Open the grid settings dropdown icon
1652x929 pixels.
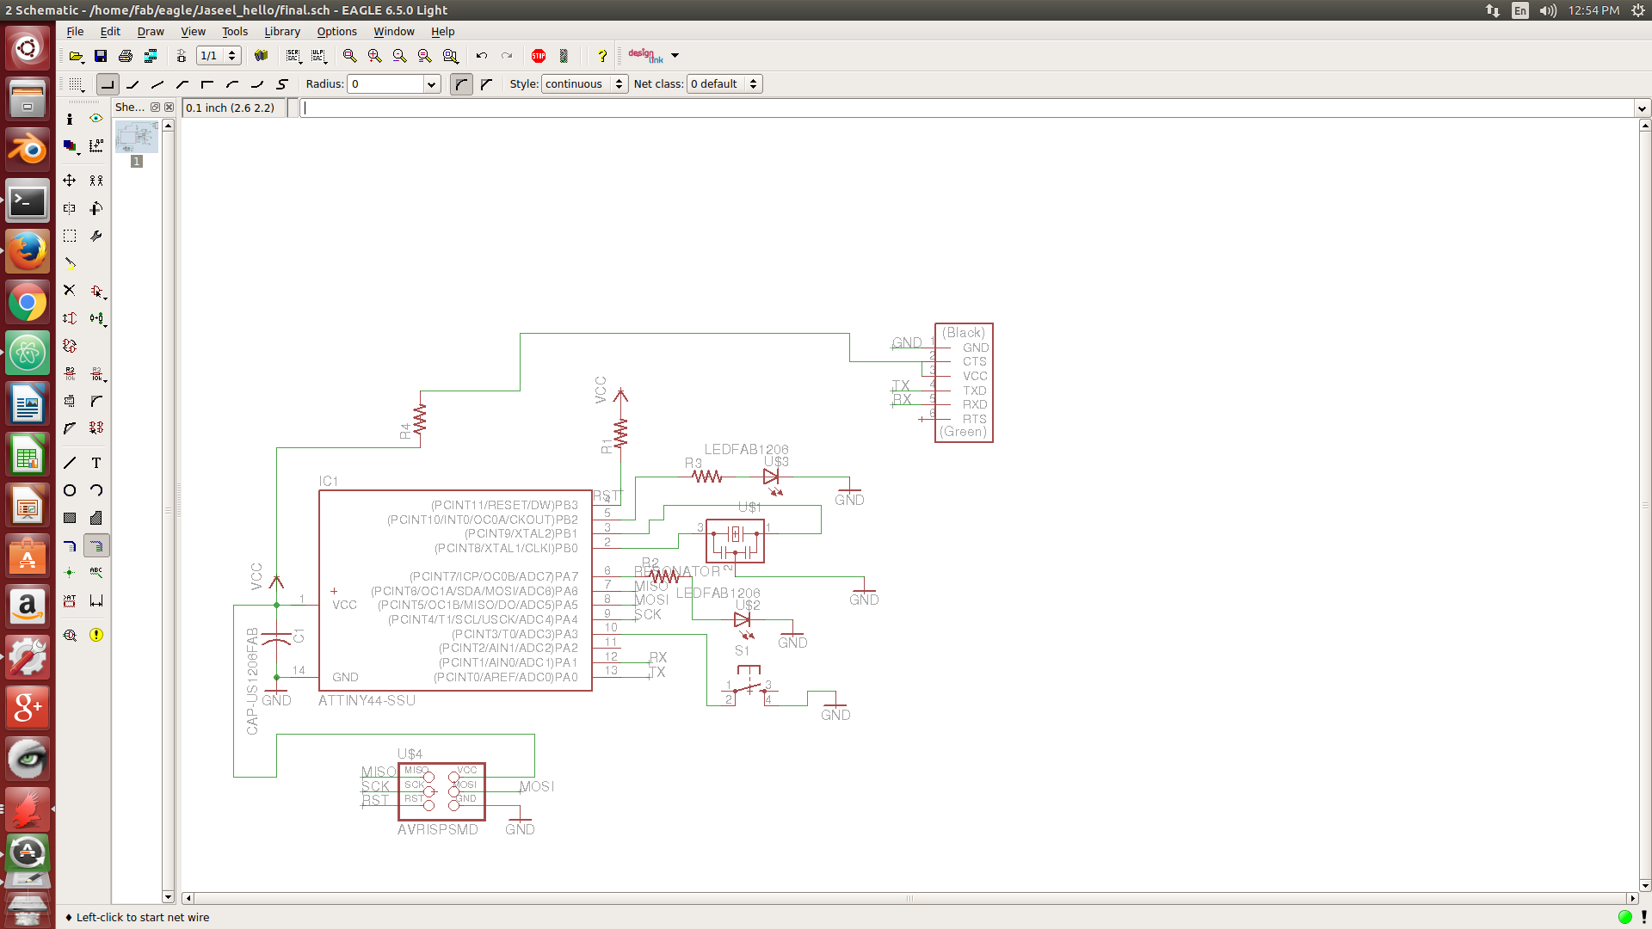77,84
